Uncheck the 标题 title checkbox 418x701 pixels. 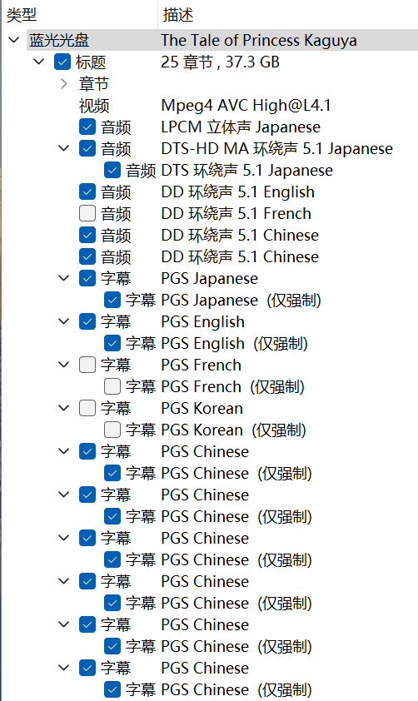[62, 62]
